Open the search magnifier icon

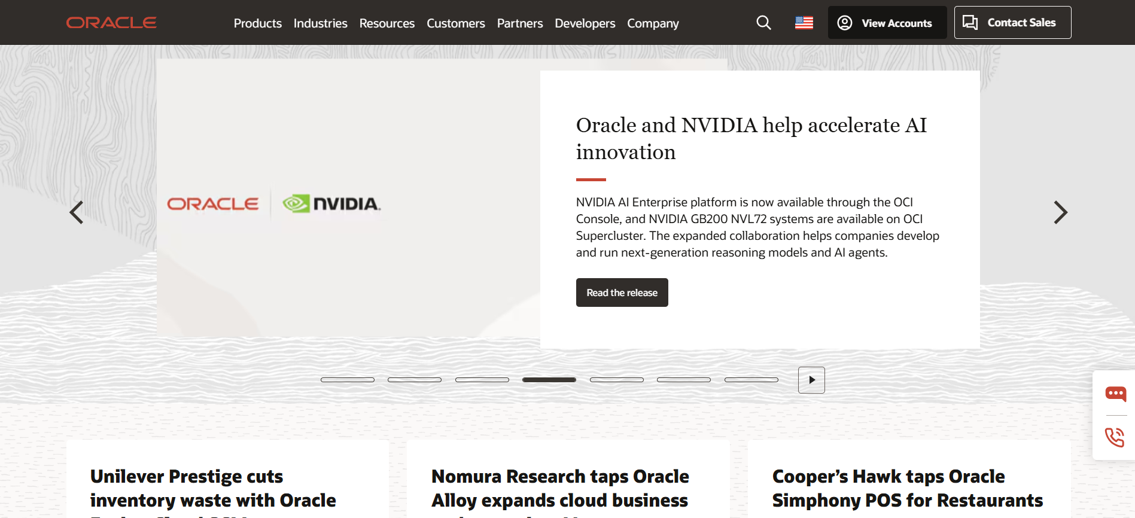coord(763,23)
